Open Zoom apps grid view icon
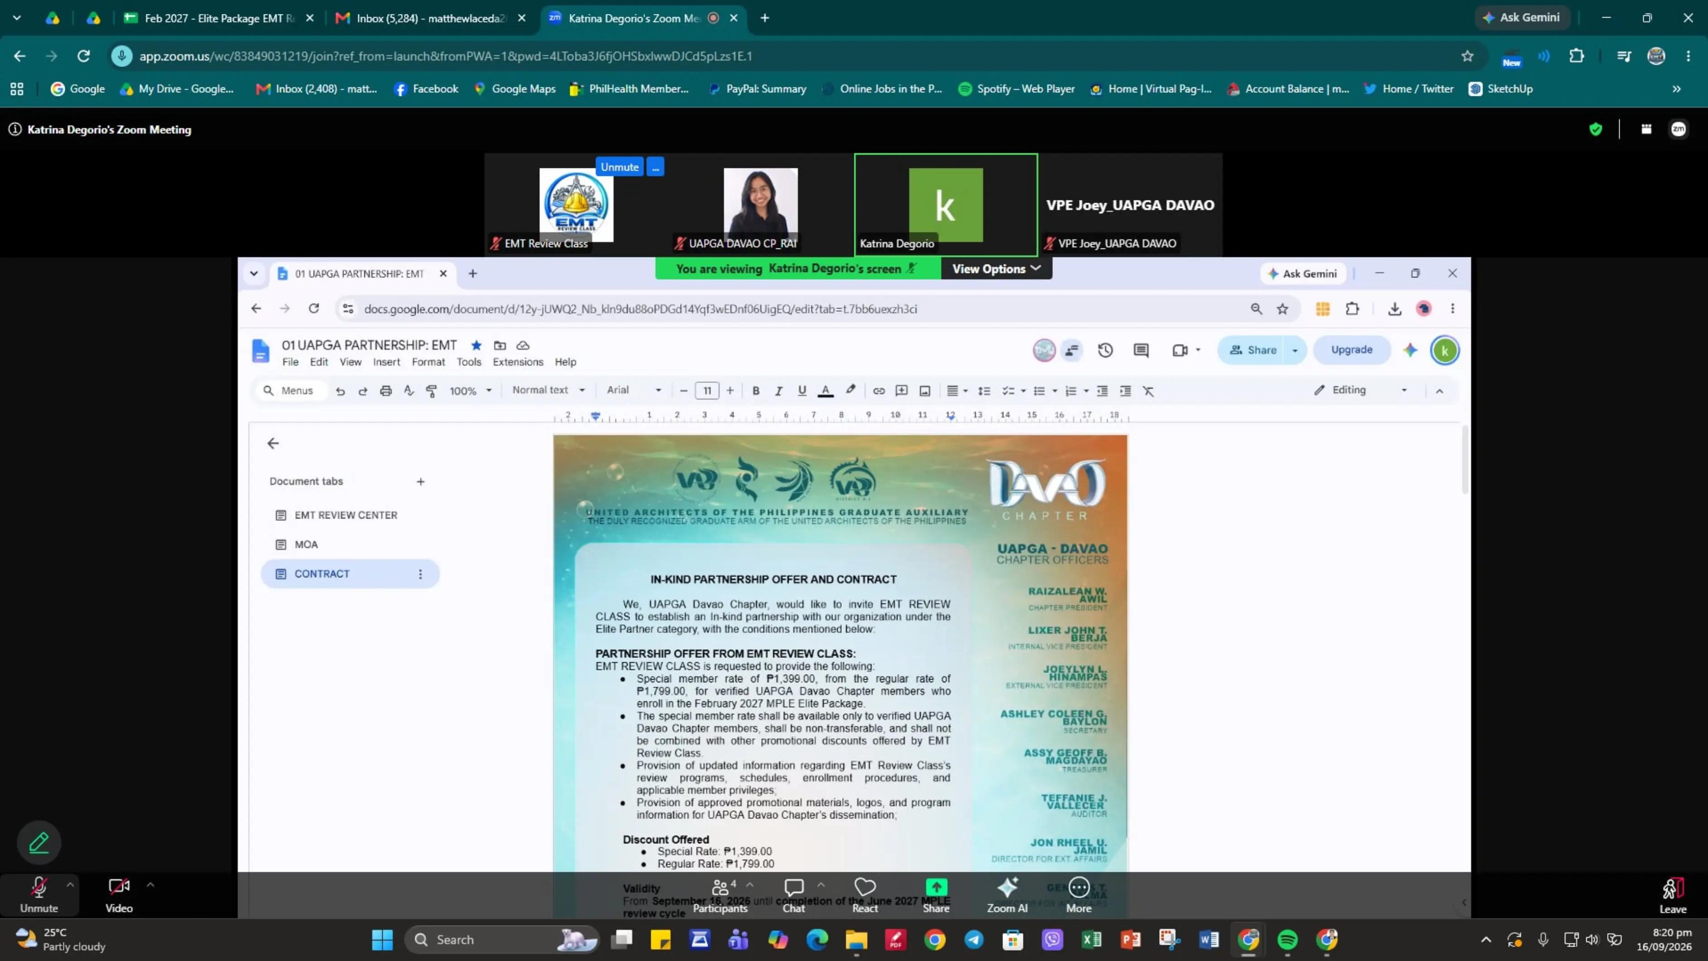Image resolution: width=1708 pixels, height=961 pixels. tap(1646, 129)
